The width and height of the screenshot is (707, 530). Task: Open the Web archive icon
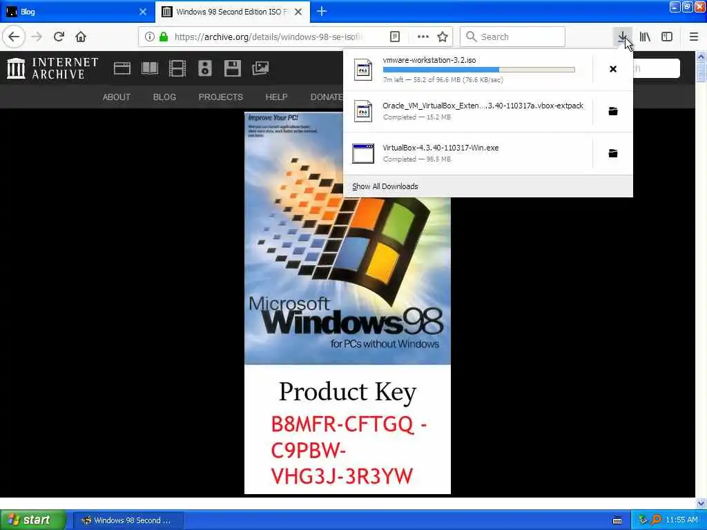pyautogui.click(x=122, y=68)
